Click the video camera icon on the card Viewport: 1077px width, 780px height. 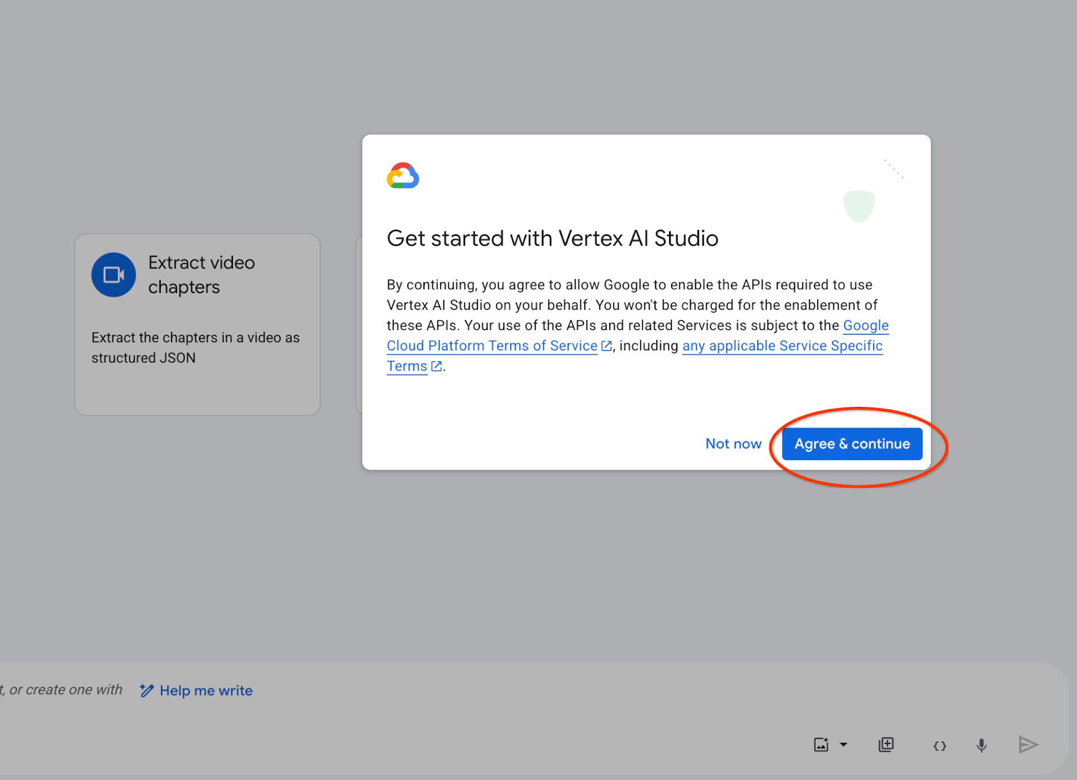[x=114, y=275]
